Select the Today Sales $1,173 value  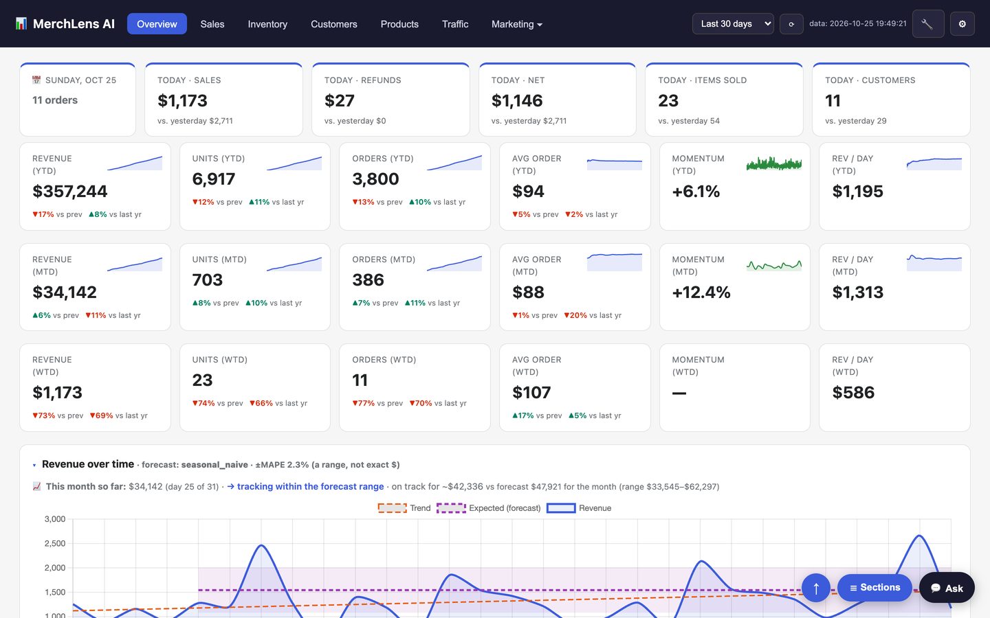pos(182,101)
